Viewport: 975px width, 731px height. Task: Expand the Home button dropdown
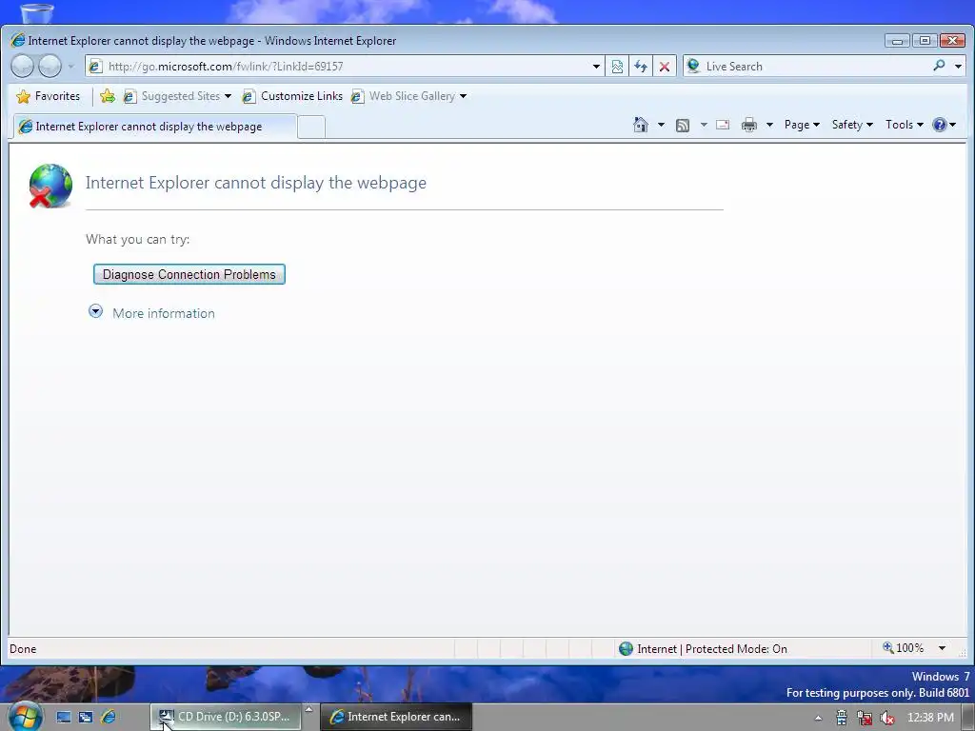(661, 125)
